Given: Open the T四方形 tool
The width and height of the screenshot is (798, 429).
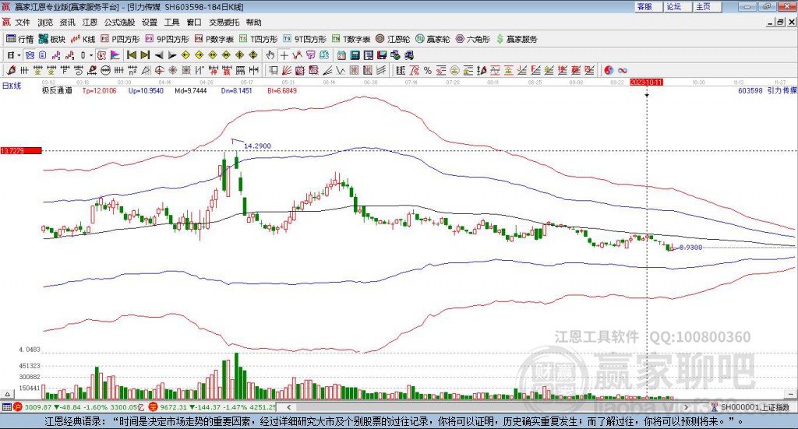Looking at the screenshot, I should tap(259, 39).
